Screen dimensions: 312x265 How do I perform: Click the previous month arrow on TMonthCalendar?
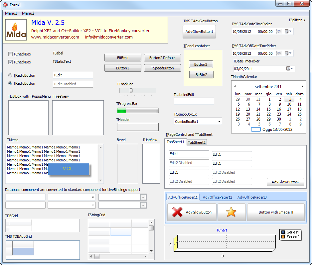point(234,86)
